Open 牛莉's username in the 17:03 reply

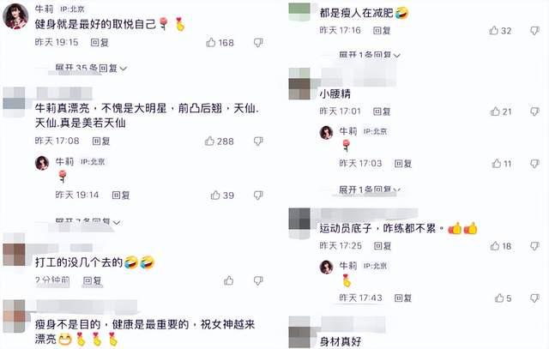click(x=348, y=131)
